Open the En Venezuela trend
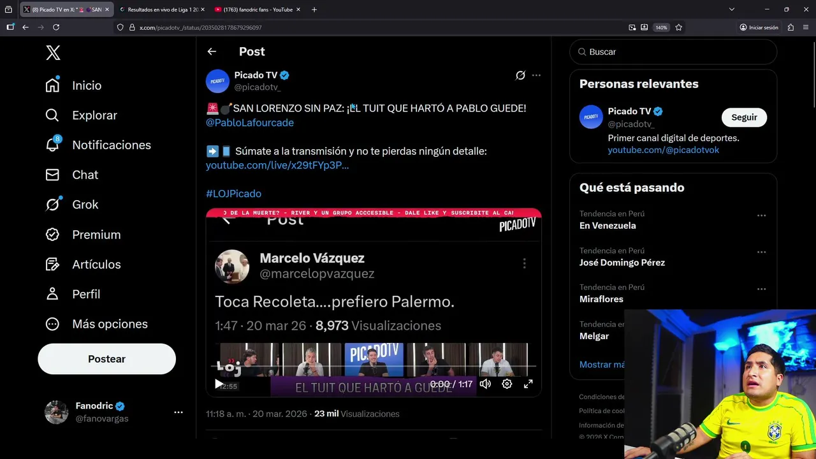The image size is (816, 459). pos(608,226)
